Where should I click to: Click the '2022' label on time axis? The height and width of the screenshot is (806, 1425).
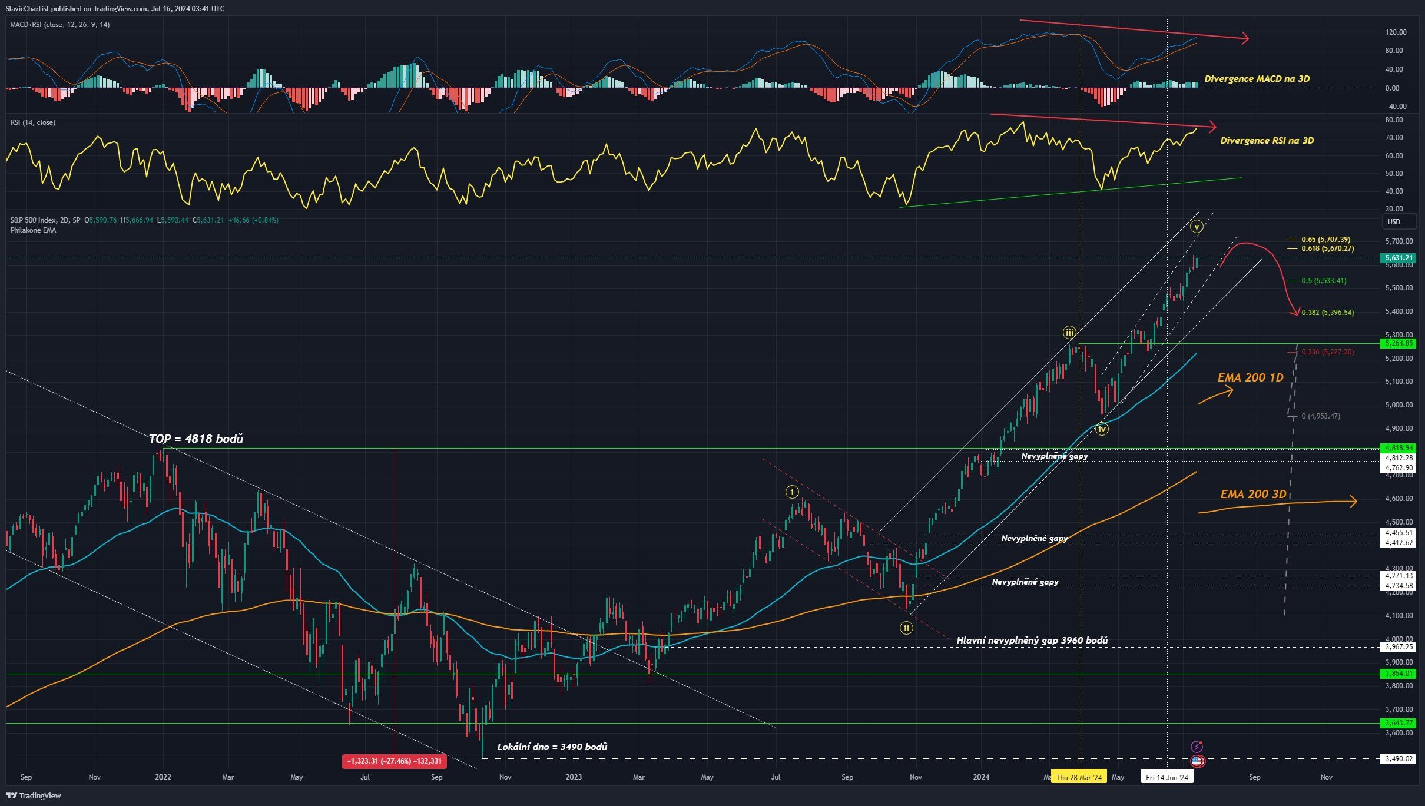163,777
